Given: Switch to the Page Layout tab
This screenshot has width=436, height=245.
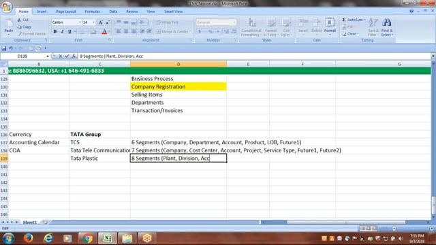Looking at the screenshot, I should (66, 12).
